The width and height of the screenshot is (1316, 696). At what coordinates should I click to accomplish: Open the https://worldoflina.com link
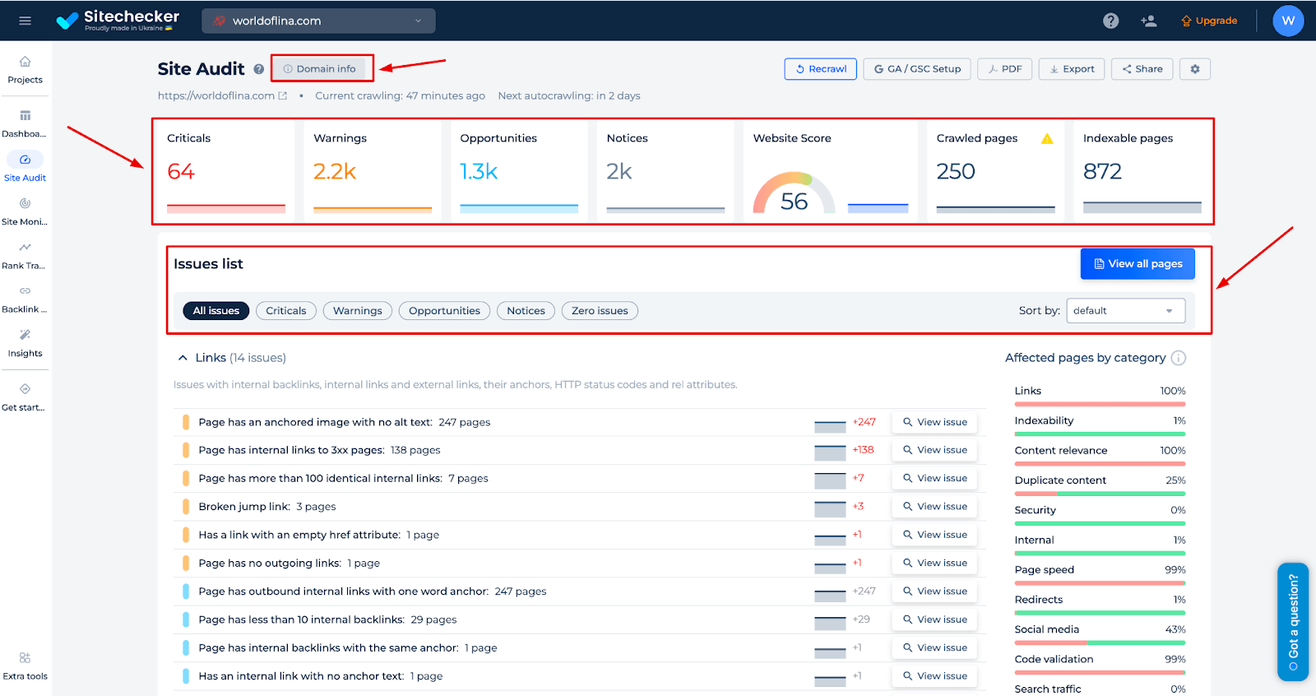tap(216, 95)
